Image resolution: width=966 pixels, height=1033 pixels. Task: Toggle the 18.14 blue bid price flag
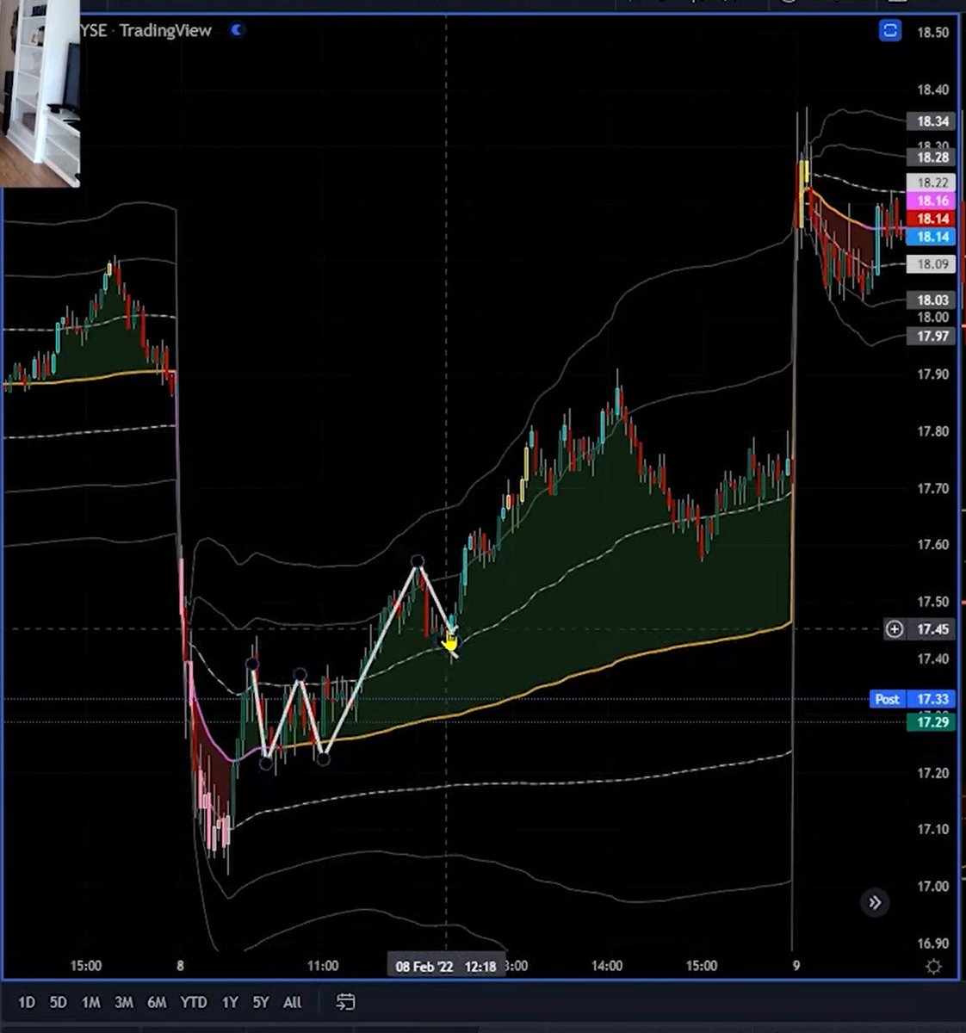(932, 238)
